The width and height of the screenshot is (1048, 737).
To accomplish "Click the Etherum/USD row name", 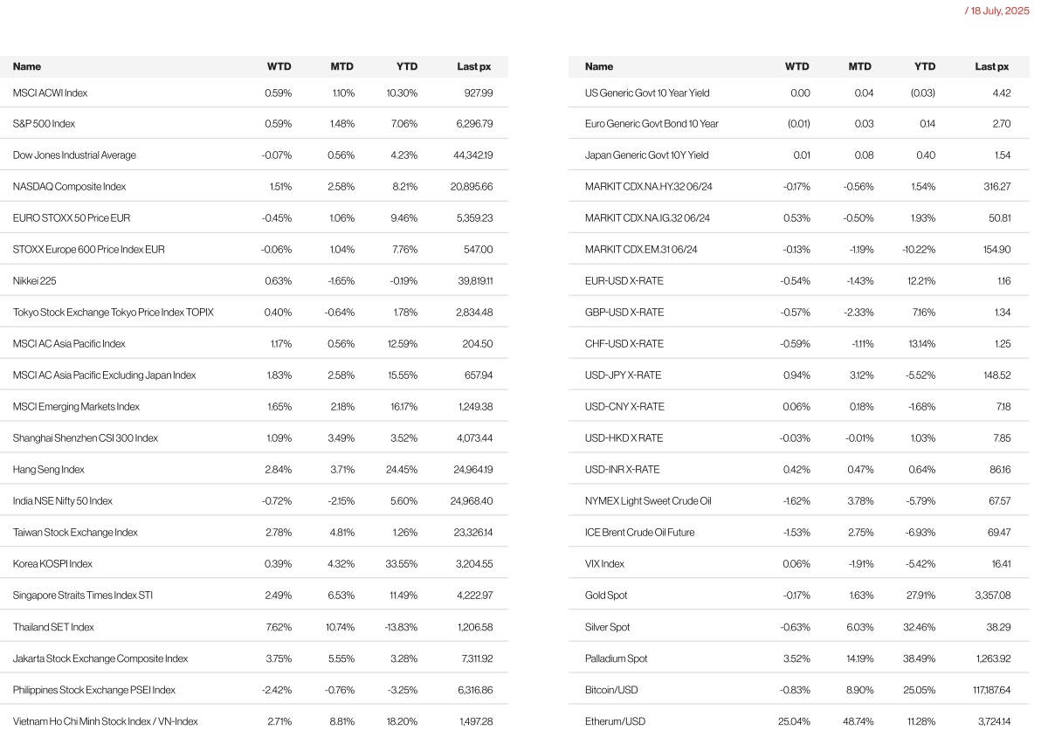I will tap(615, 721).
